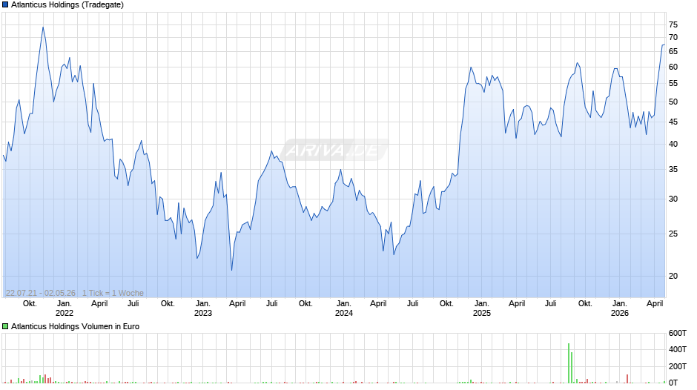Click the price axis label 20
The width and height of the screenshot is (697, 390).
coord(673,276)
